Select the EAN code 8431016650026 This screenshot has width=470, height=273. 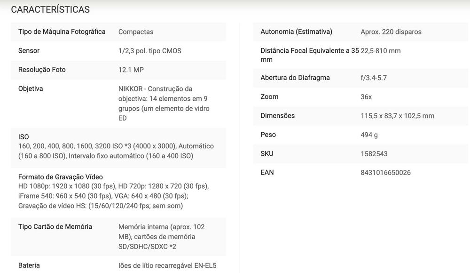coord(385,173)
